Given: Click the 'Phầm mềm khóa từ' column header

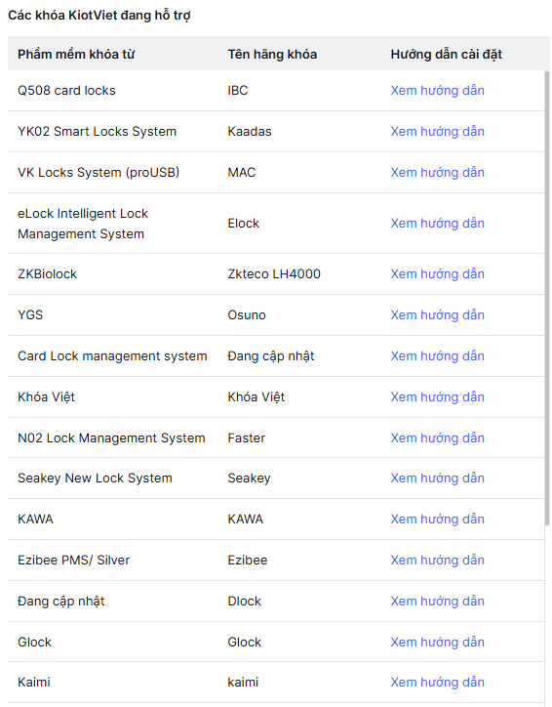Looking at the screenshot, I should tap(76, 55).
